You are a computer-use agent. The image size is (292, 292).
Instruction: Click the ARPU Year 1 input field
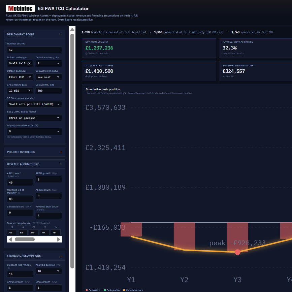(20, 183)
